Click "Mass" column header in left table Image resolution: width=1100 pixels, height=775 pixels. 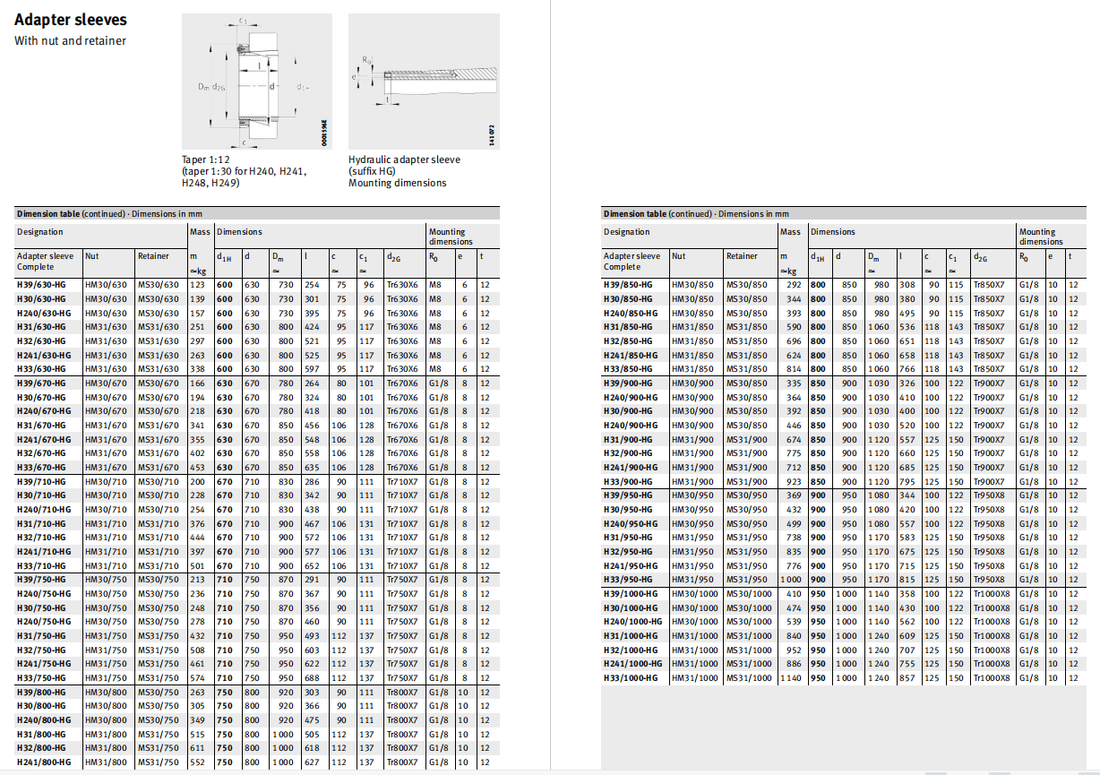[200, 232]
